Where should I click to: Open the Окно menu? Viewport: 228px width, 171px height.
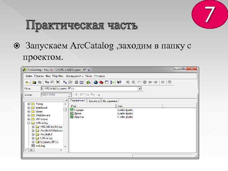pyautogui.click(x=88, y=76)
